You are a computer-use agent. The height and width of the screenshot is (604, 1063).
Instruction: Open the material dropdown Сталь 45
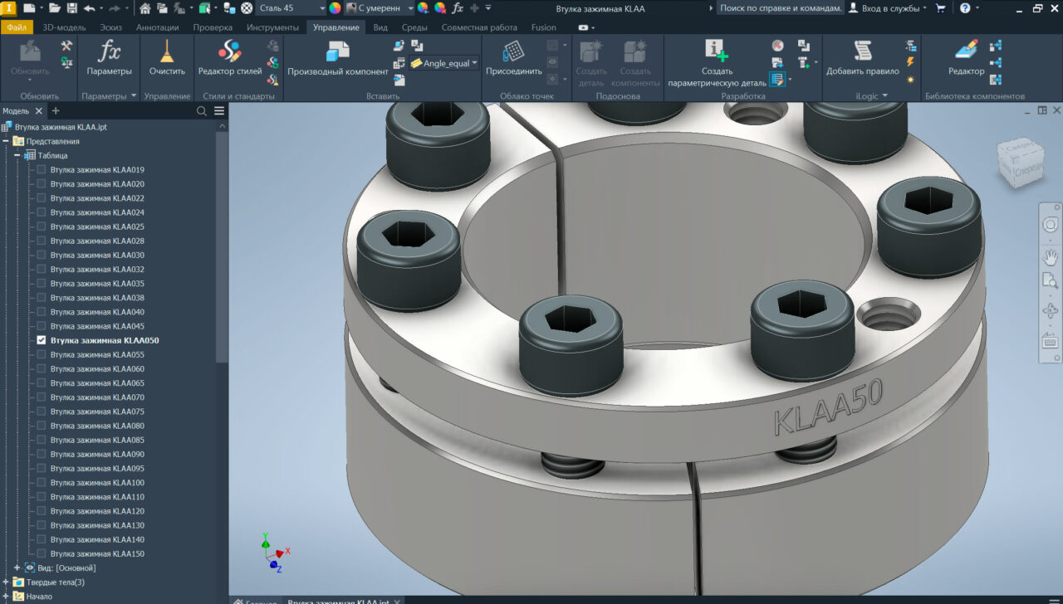click(291, 8)
